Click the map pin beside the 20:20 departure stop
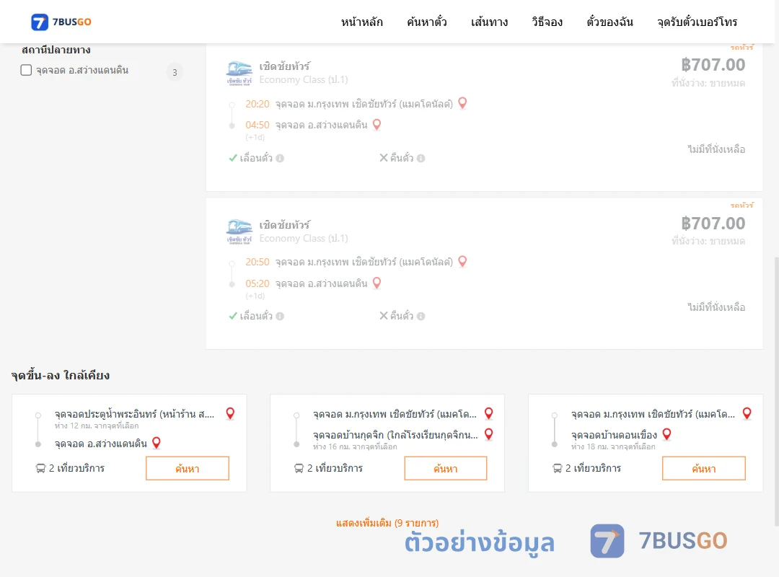This screenshot has width=779, height=577. point(462,103)
